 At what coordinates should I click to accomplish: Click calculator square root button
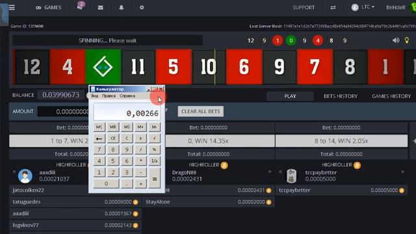pos(155,138)
